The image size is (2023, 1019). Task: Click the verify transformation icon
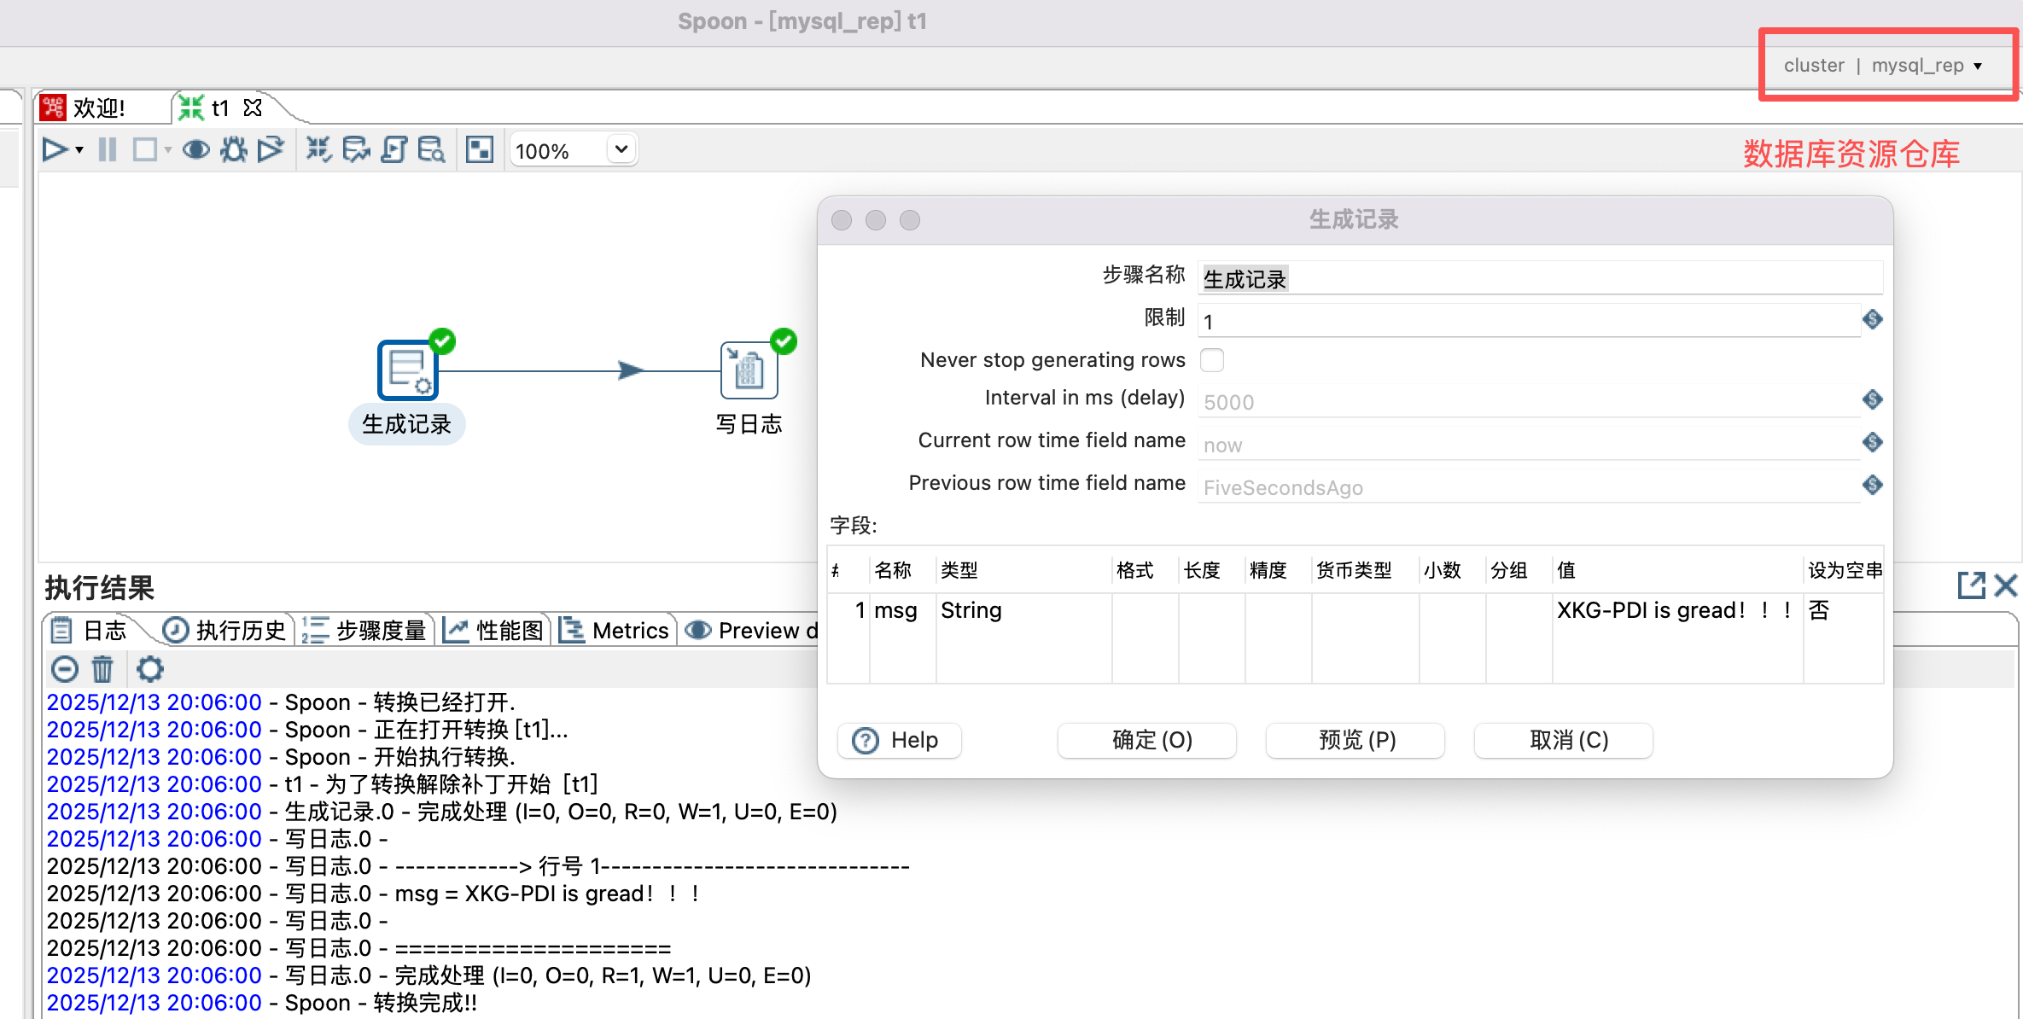click(x=318, y=150)
